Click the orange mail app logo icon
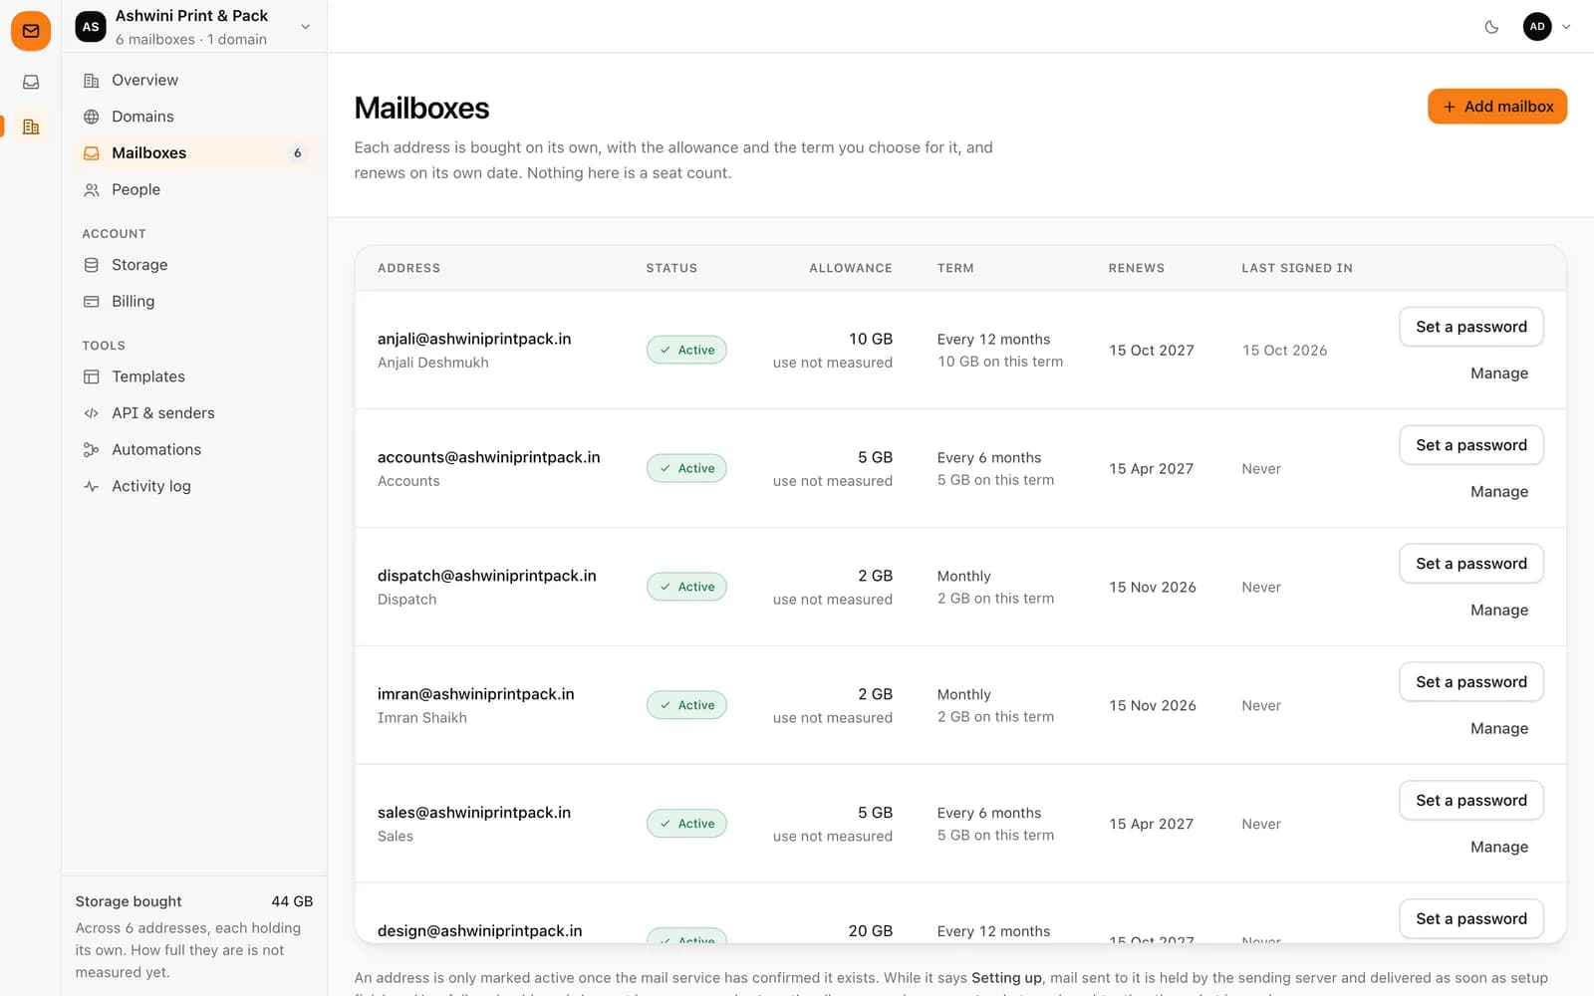This screenshot has height=996, width=1594. (31, 31)
